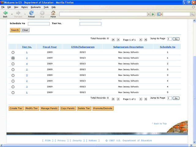
Task: Click the Home icon in toolbar
Action: [x=53, y=13]
